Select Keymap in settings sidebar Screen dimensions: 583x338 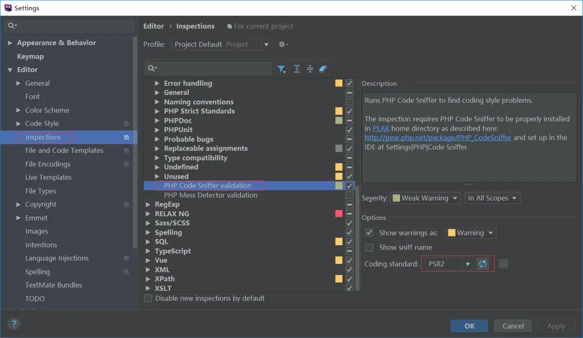coord(30,56)
